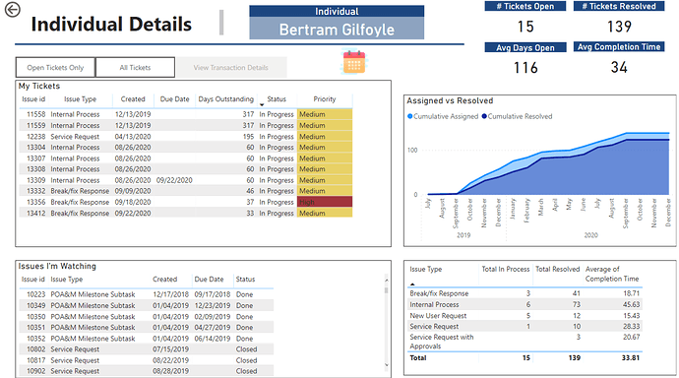Sort My Tickets by Issue id header
This screenshot has height=378, width=679.
(33, 99)
